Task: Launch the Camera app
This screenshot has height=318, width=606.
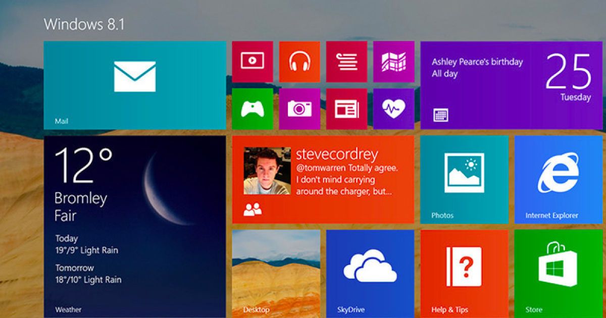Action: (300, 110)
